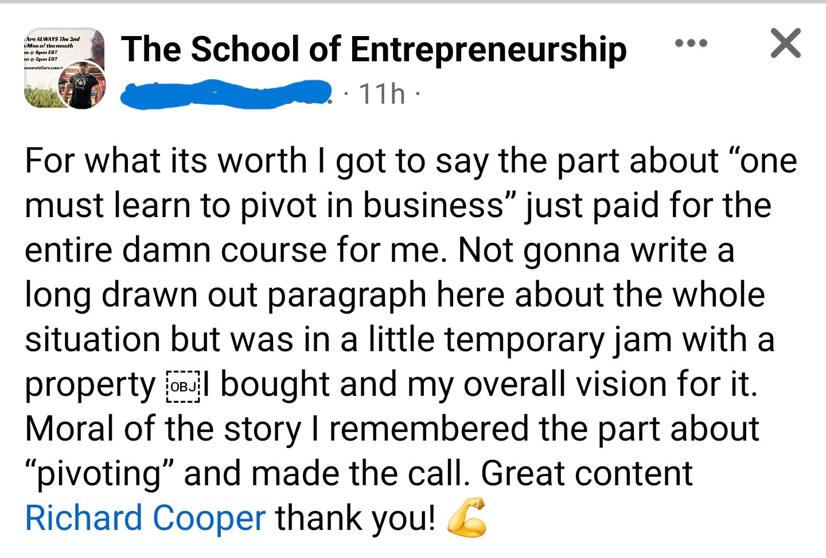Click the OBJ placeholder box character

pos(183,386)
